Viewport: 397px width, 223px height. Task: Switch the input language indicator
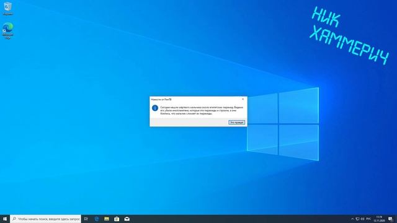point(368,219)
